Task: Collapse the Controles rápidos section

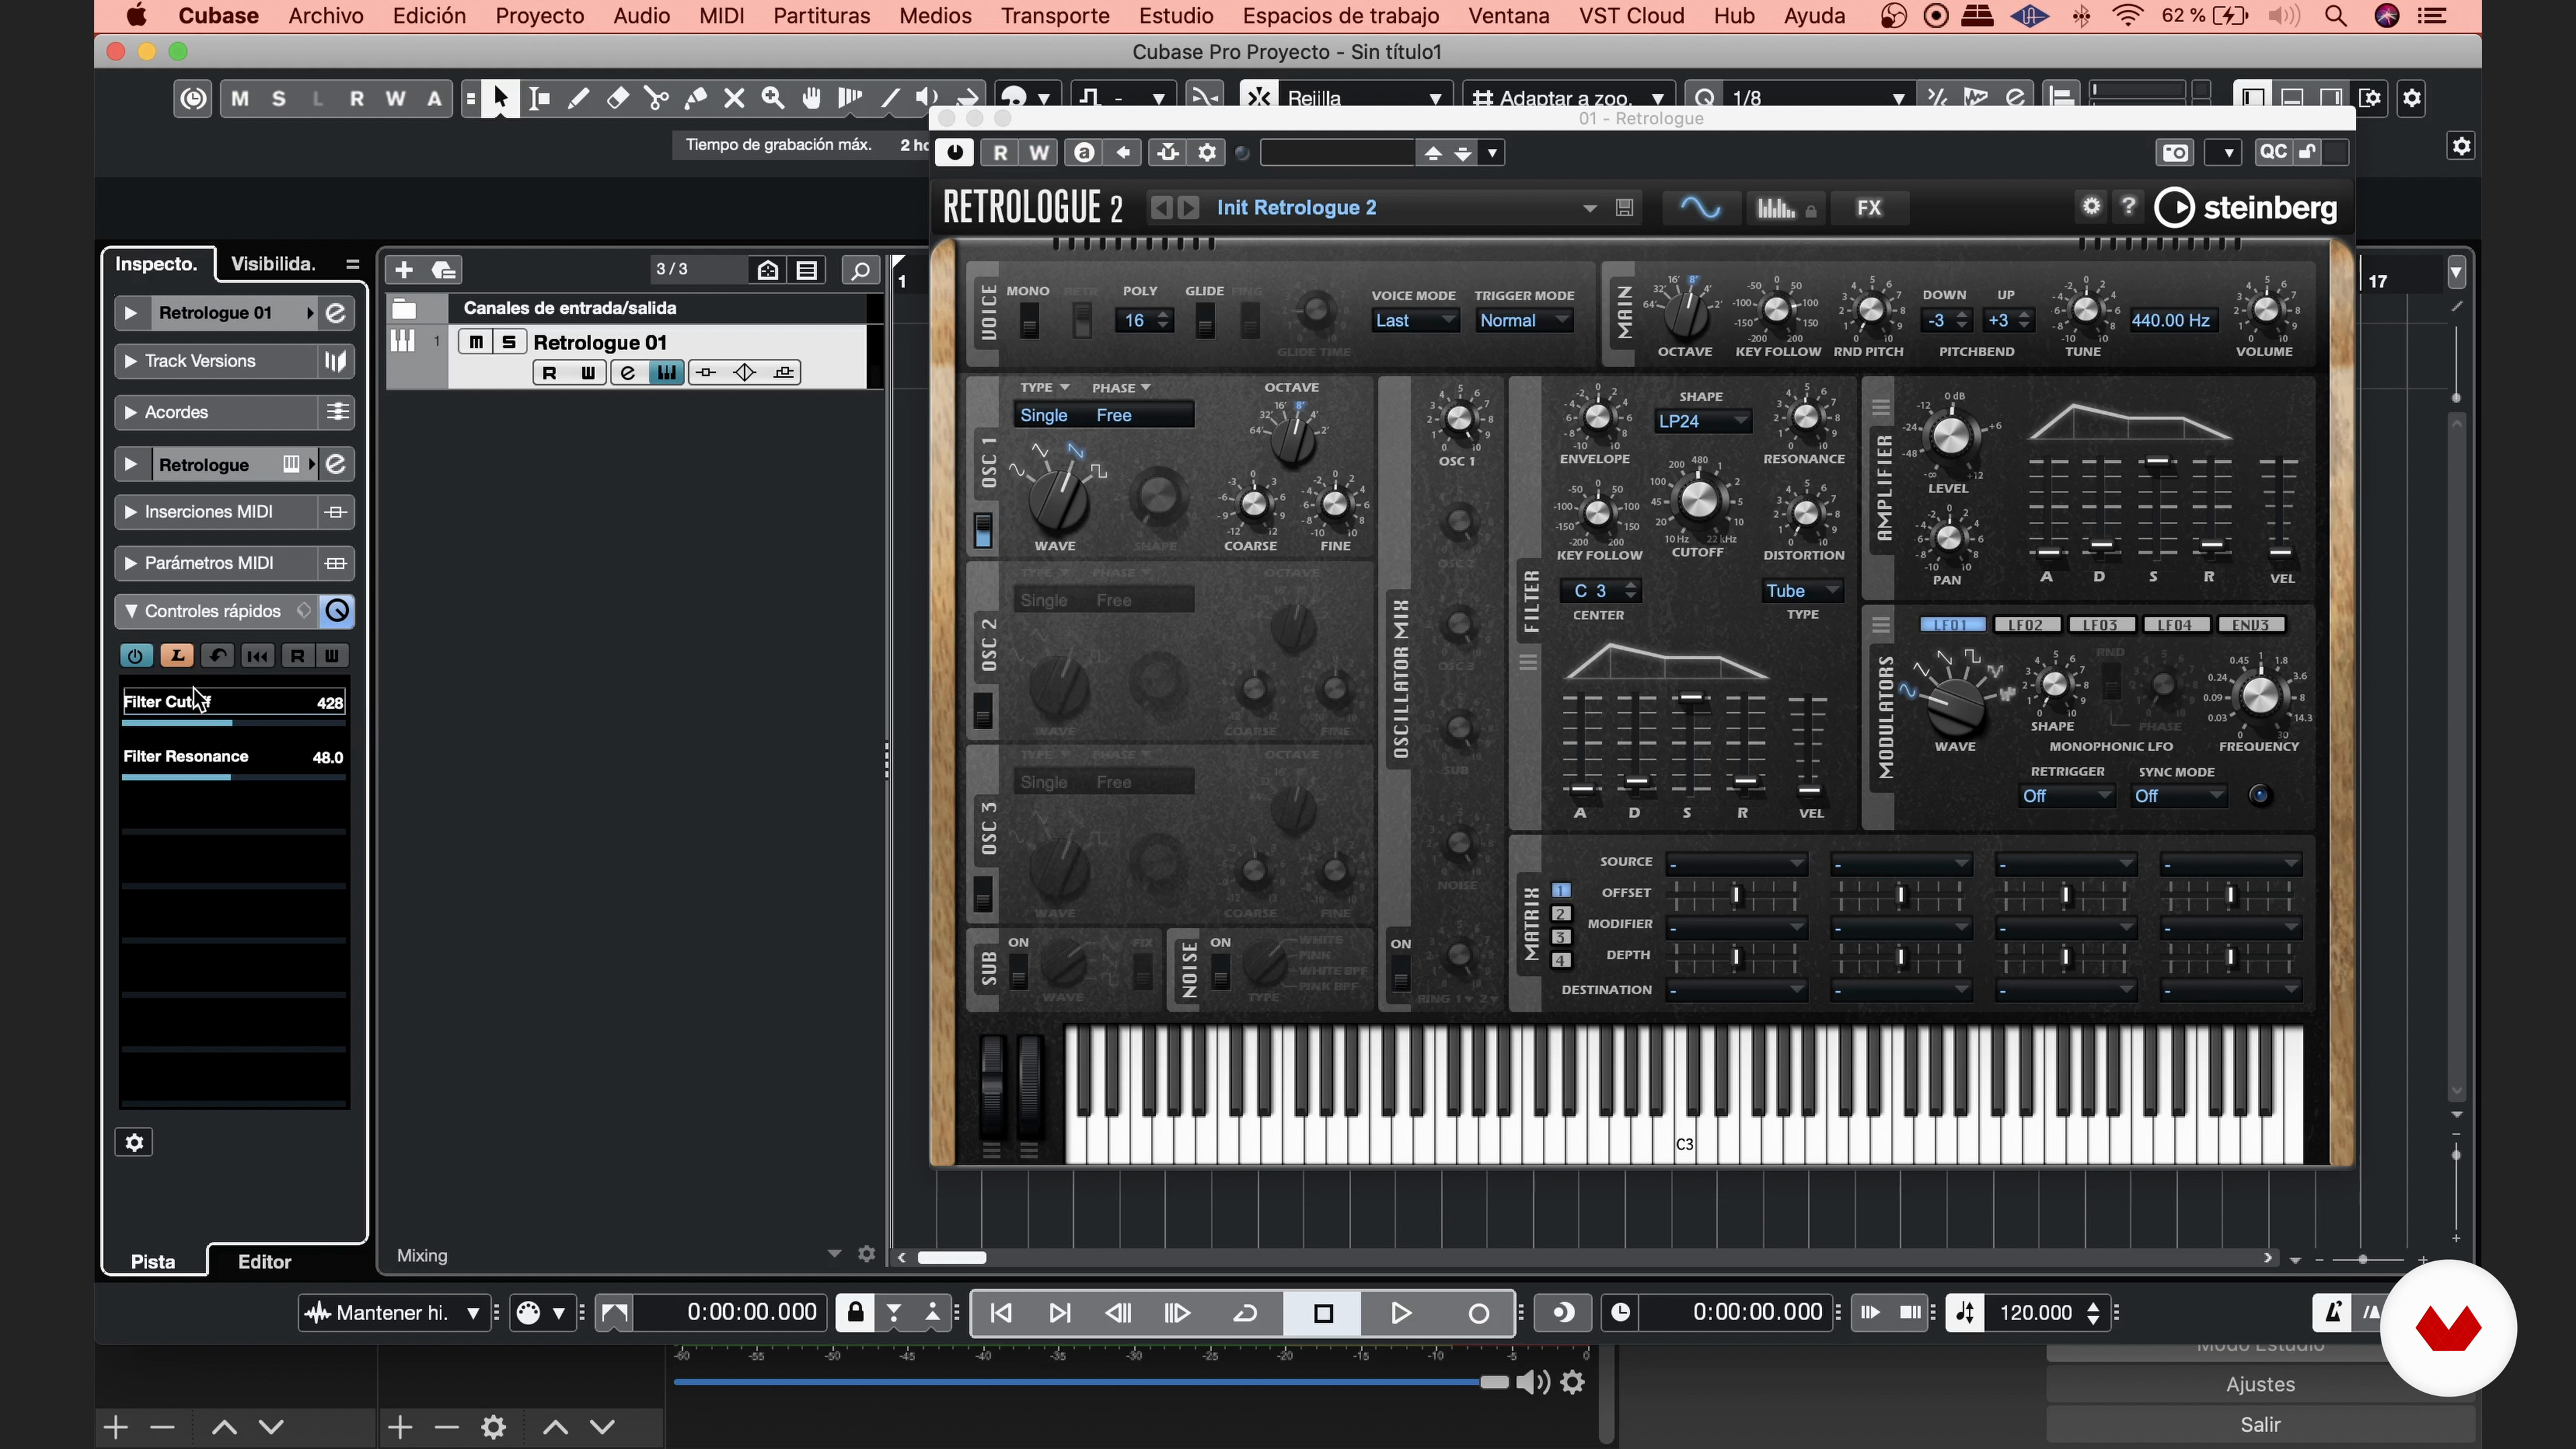Action: [x=131, y=611]
